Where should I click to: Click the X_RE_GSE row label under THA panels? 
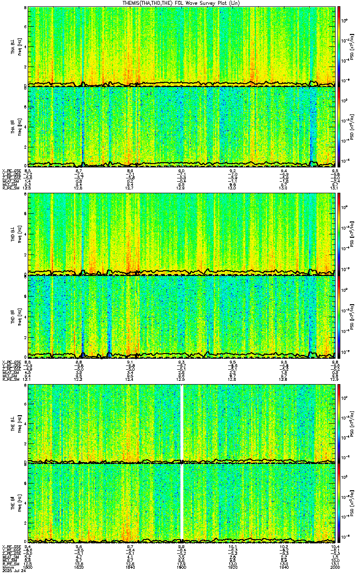(x=11, y=170)
